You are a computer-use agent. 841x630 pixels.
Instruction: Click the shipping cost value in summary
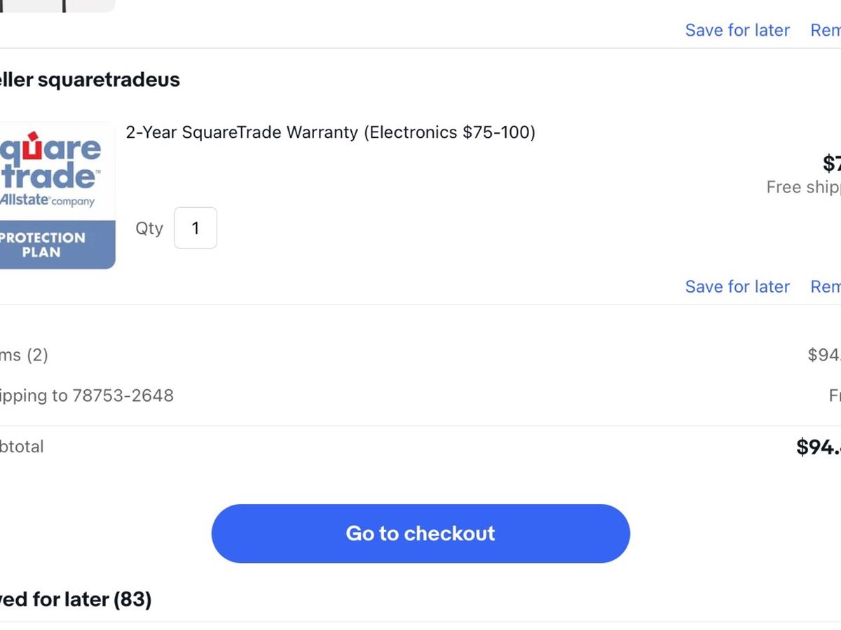click(834, 395)
